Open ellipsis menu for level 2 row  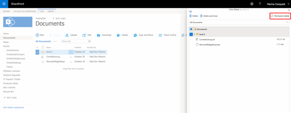click(x=71, y=52)
